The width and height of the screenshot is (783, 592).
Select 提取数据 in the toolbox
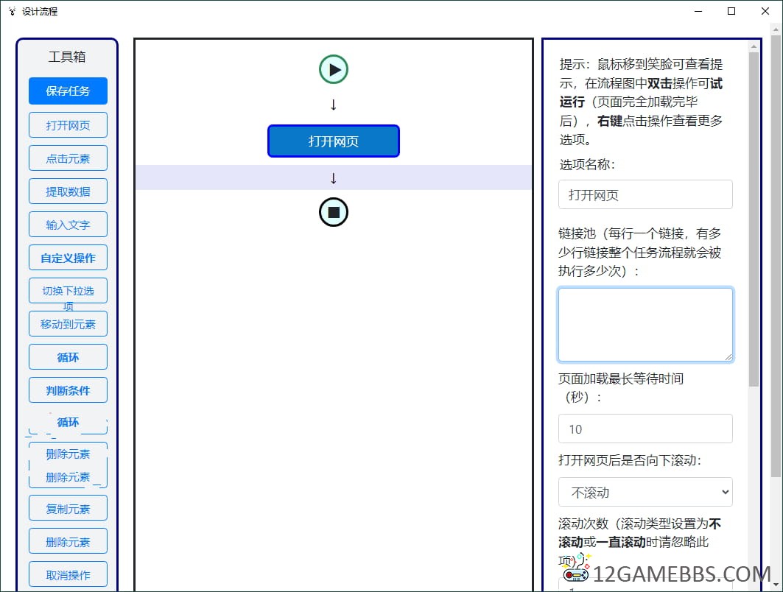(68, 191)
